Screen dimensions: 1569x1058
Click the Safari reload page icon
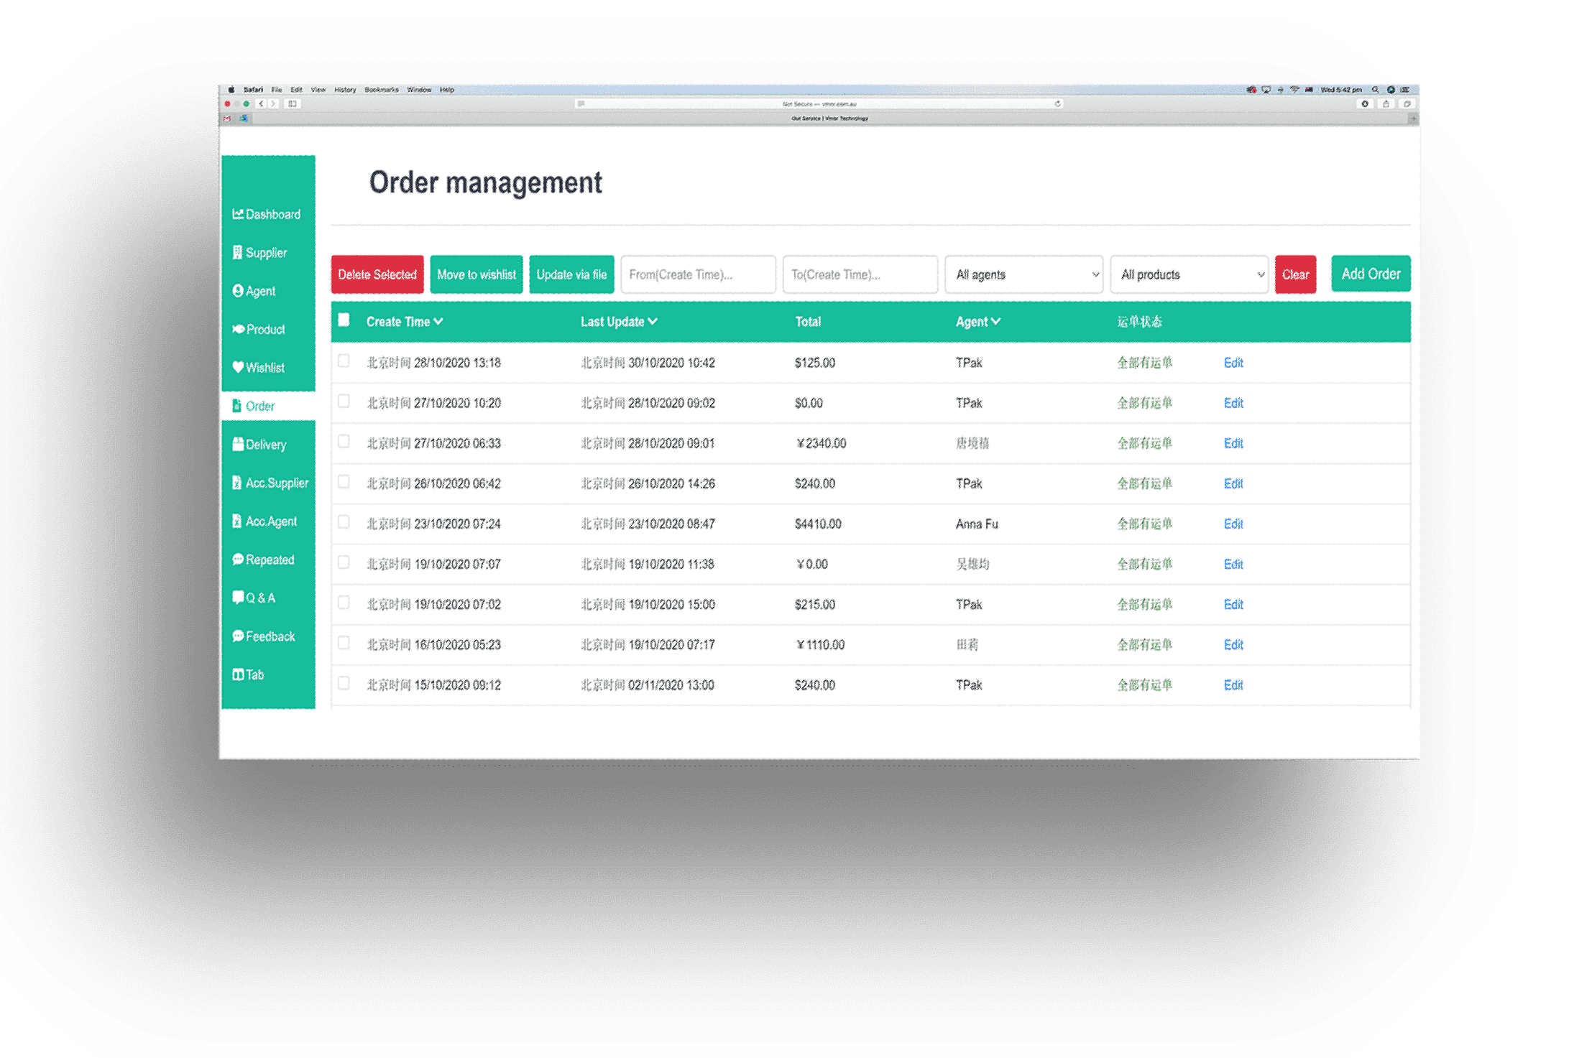(x=1058, y=104)
